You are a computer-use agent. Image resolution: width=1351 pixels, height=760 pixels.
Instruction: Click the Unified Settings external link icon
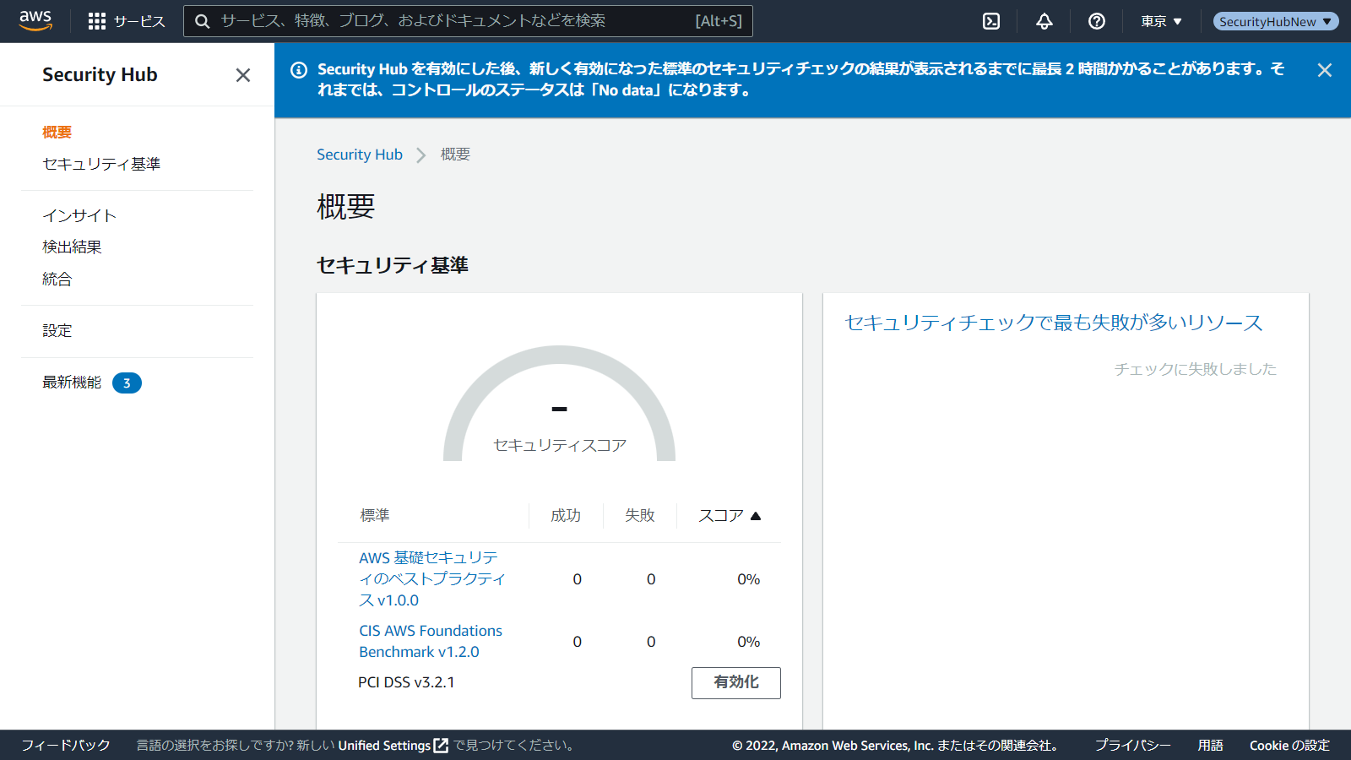tap(441, 746)
